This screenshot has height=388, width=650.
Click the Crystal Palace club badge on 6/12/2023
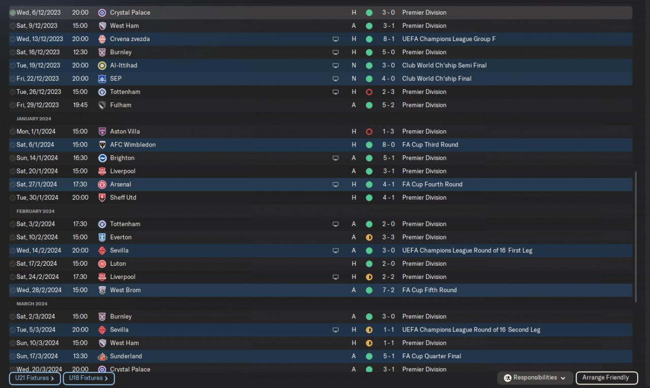click(102, 13)
